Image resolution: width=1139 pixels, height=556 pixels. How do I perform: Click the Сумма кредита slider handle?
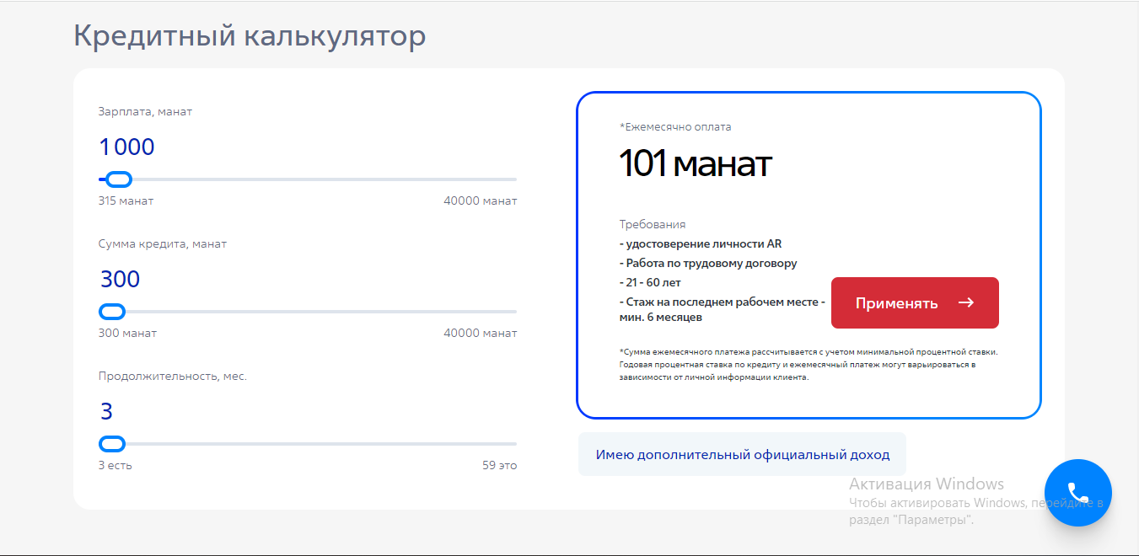[112, 312]
